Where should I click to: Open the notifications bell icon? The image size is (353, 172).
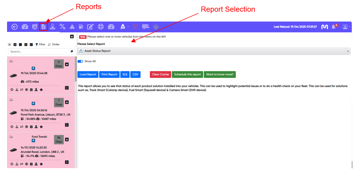pyautogui.click(x=333, y=26)
